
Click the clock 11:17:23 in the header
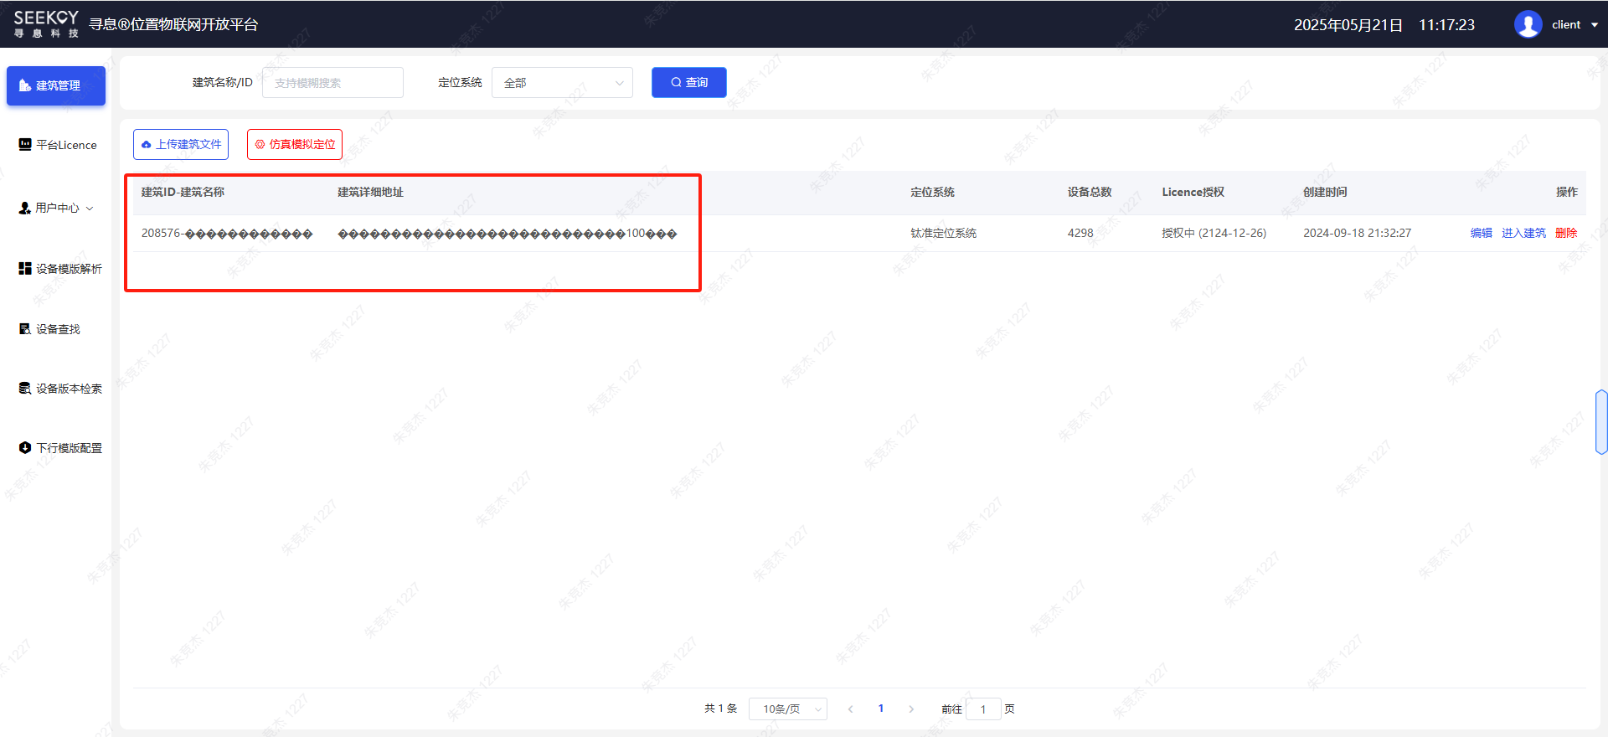coord(1446,25)
